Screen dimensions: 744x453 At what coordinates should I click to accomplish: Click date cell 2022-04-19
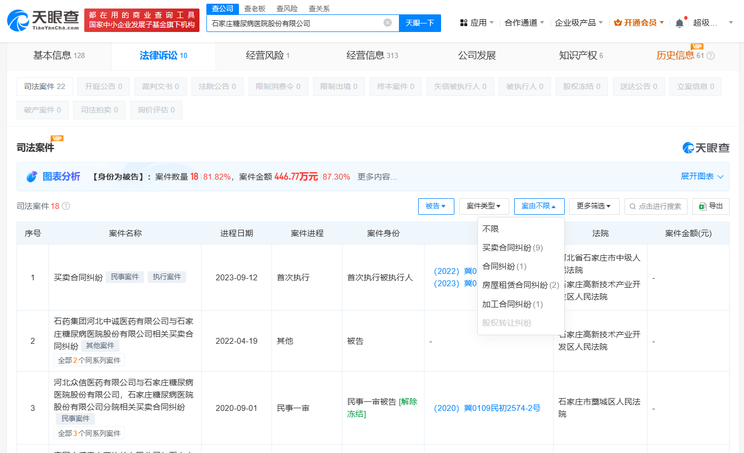pyautogui.click(x=236, y=341)
